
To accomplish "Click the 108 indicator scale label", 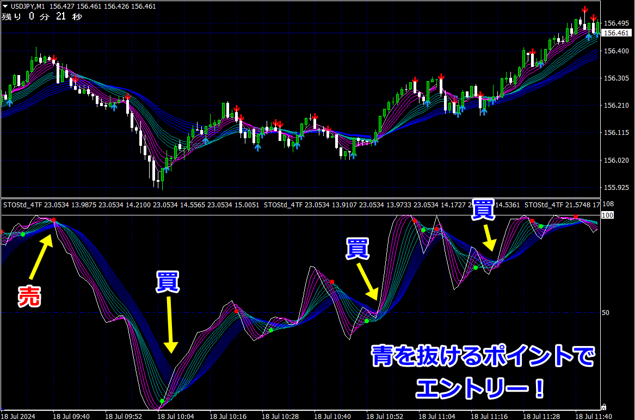I will click(x=608, y=204).
